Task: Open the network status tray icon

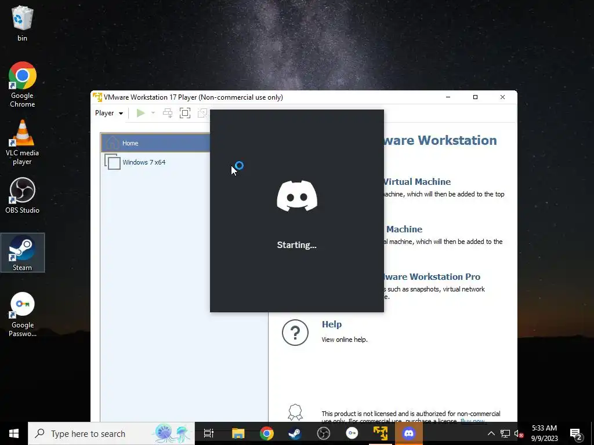Action: click(505, 433)
